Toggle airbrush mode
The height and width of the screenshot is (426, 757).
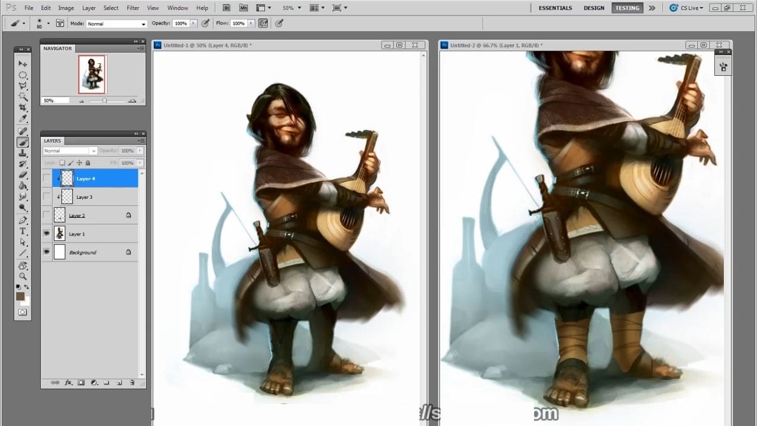click(263, 24)
